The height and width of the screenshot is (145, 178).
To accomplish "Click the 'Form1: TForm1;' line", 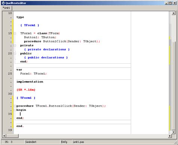I will [x=33, y=74].
